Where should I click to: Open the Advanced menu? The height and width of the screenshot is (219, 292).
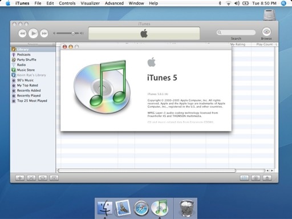click(114, 3)
